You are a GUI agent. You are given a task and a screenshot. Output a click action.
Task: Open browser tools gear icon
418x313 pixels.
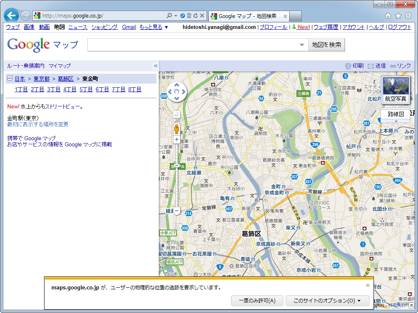coord(408,16)
